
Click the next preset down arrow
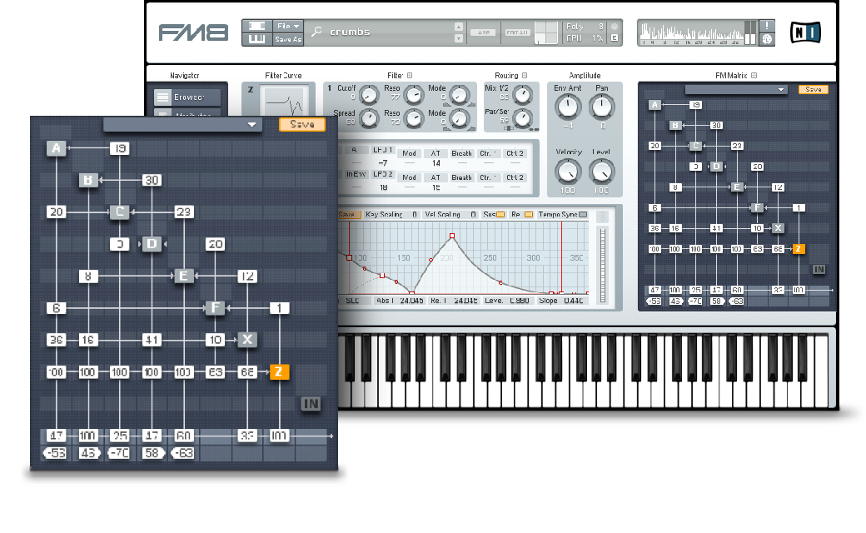pyautogui.click(x=459, y=38)
